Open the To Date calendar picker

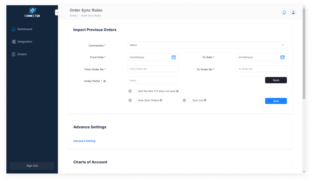[282, 57]
